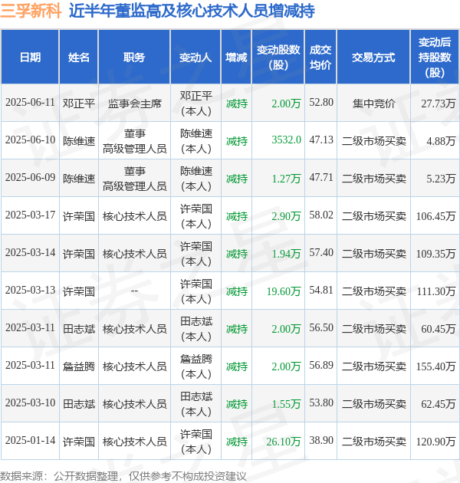460x483 pixels.
Task: Select the date cell 2025-03-14
Action: [x=30, y=253]
